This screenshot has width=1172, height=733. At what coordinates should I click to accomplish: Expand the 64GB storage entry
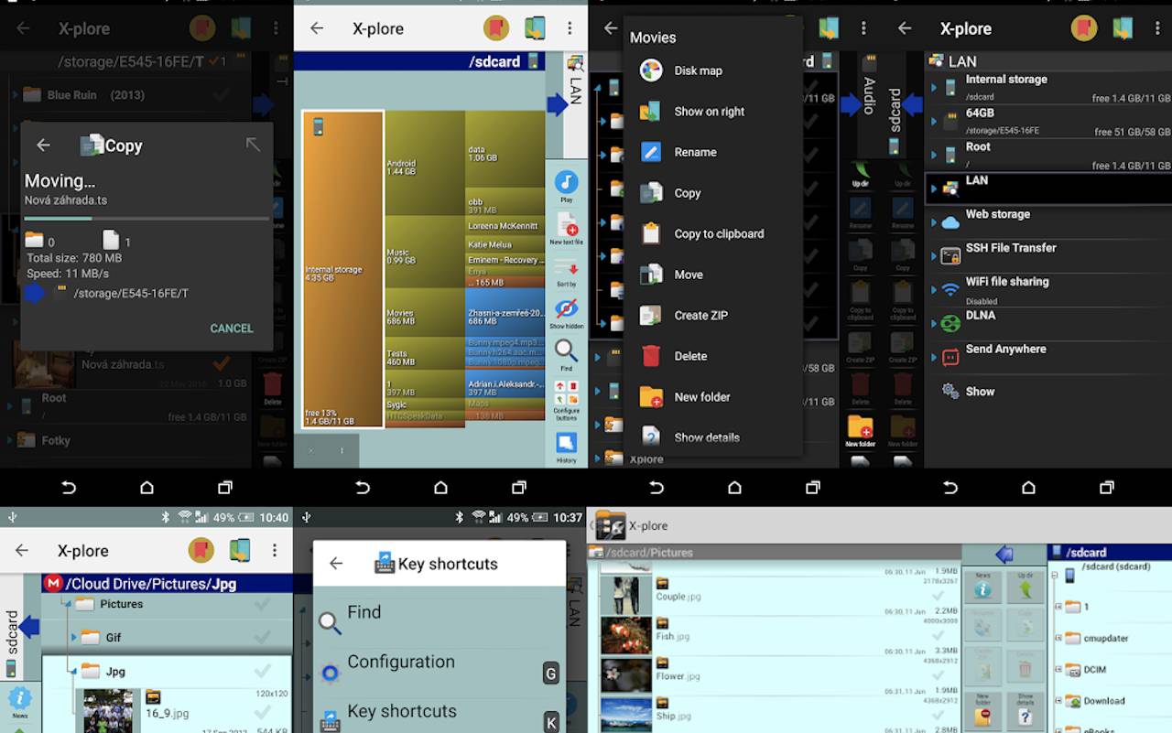pyautogui.click(x=934, y=122)
